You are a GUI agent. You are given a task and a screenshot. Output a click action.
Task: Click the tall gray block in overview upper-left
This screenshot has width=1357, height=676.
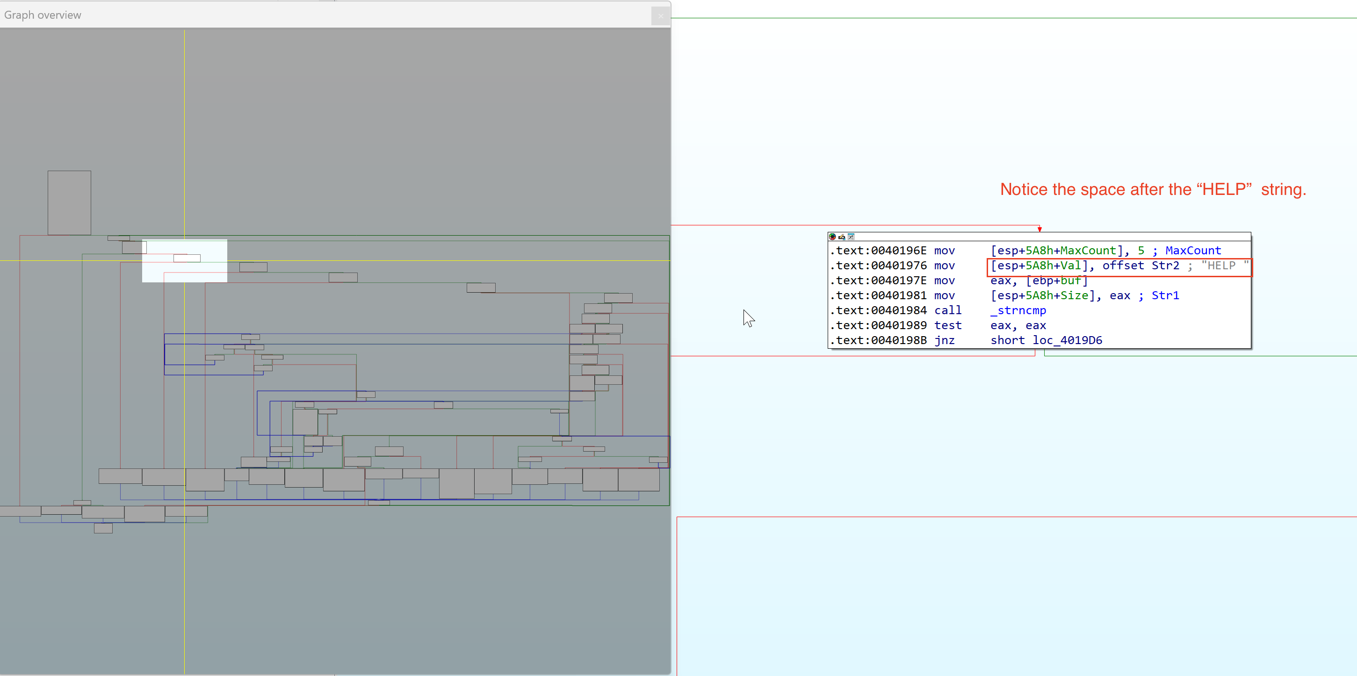69,203
